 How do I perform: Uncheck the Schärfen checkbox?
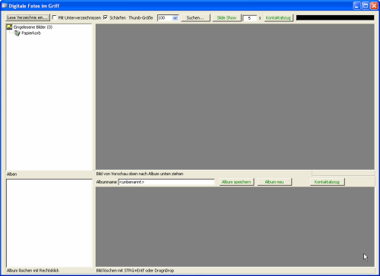pyautogui.click(x=106, y=17)
